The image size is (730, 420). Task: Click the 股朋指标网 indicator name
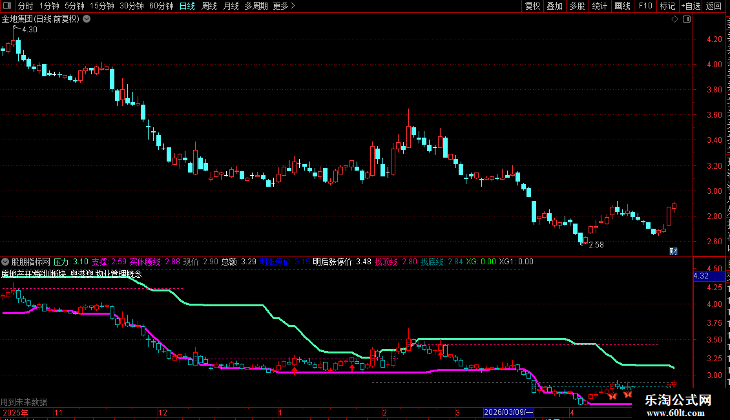(31, 262)
